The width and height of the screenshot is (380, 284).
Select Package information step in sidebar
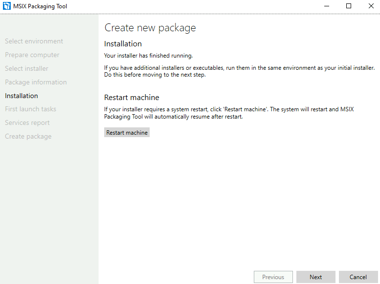coord(36,82)
